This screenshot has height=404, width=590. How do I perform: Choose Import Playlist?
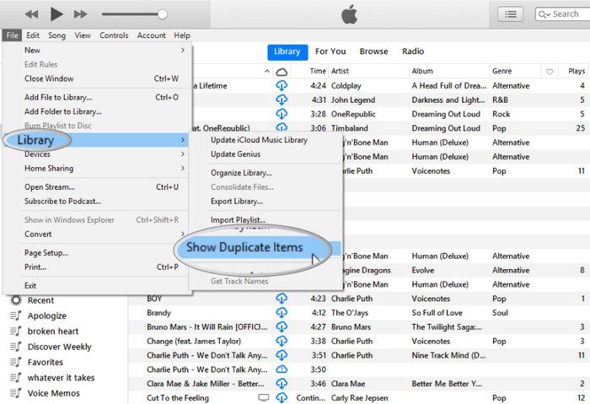pyautogui.click(x=238, y=220)
